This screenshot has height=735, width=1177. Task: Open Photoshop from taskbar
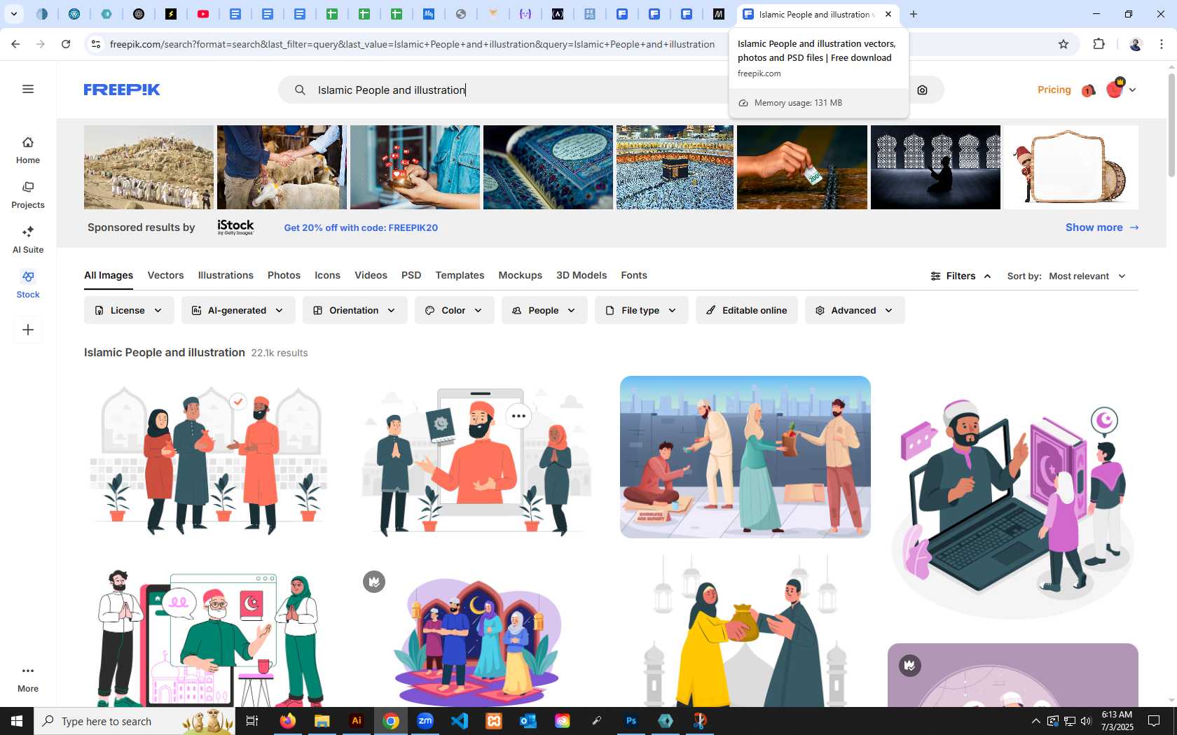click(x=631, y=721)
